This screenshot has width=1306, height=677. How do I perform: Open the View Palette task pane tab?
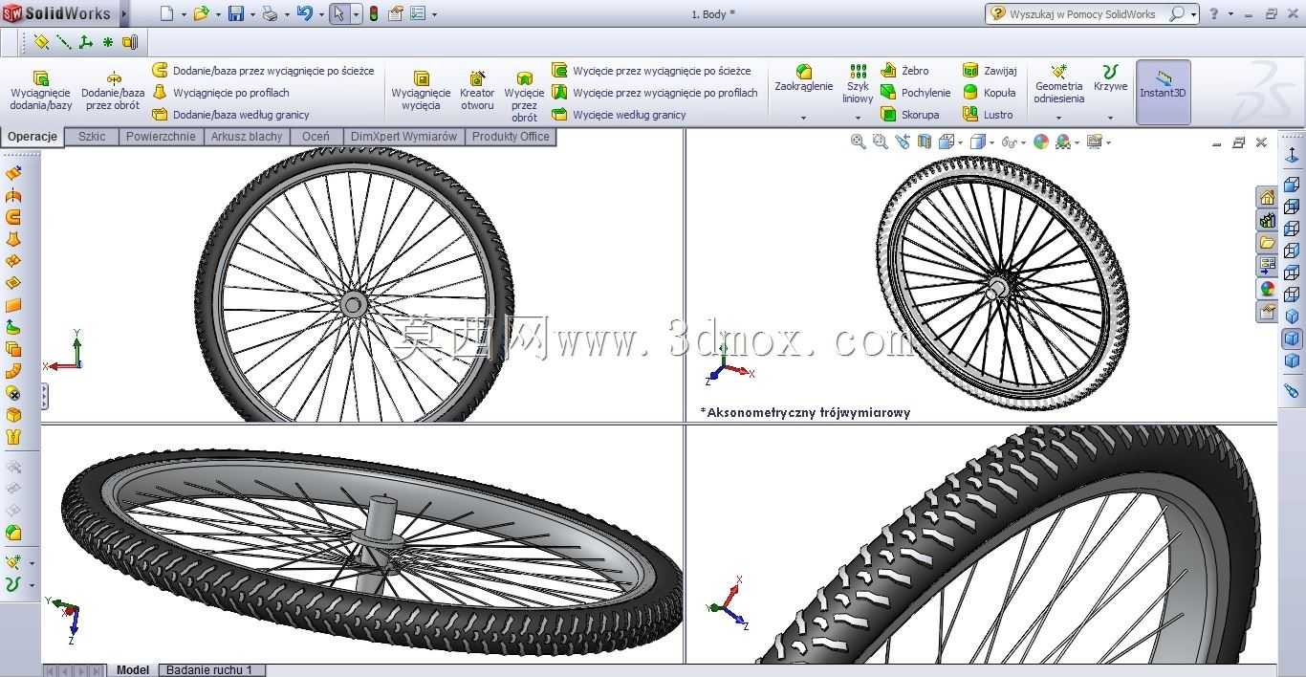pos(1267,266)
